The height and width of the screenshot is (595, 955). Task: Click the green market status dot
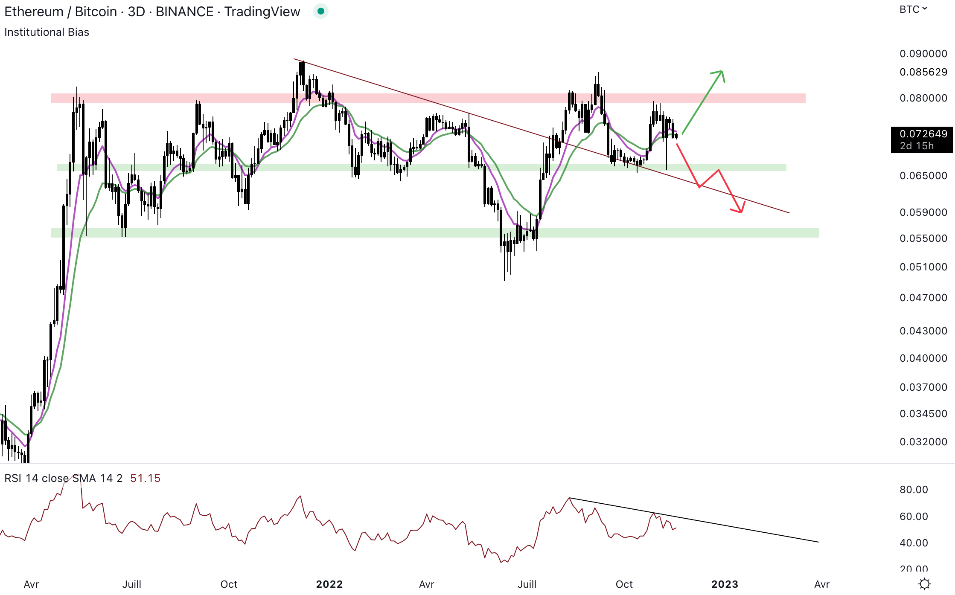click(320, 12)
